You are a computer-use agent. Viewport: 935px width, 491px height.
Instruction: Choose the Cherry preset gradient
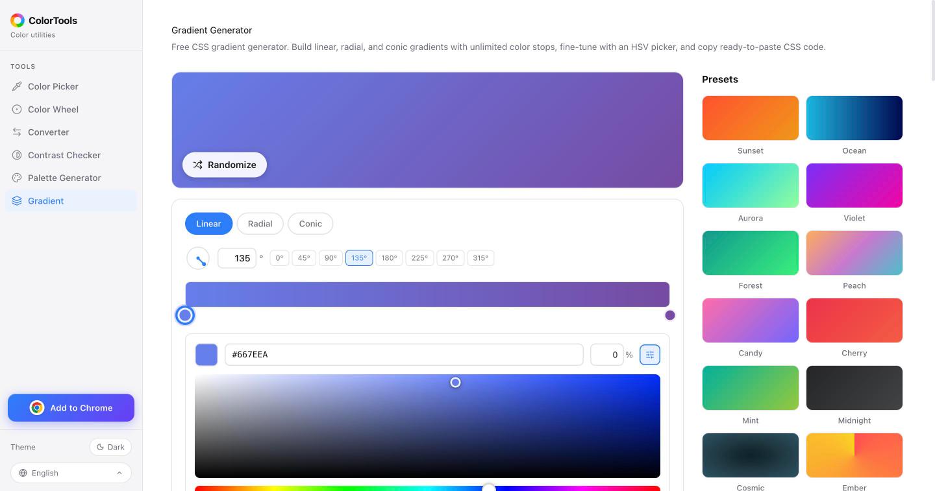click(x=854, y=320)
